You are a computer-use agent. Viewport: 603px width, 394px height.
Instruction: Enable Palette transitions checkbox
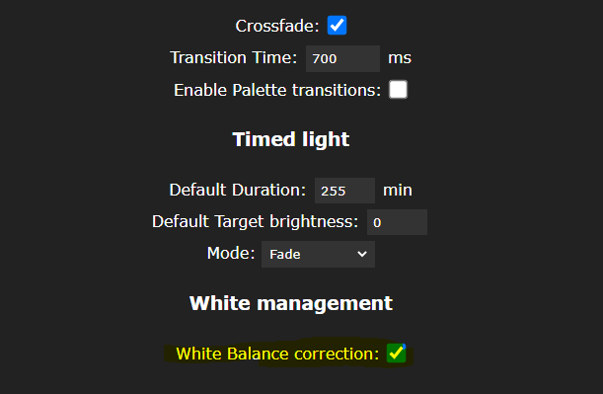(398, 90)
